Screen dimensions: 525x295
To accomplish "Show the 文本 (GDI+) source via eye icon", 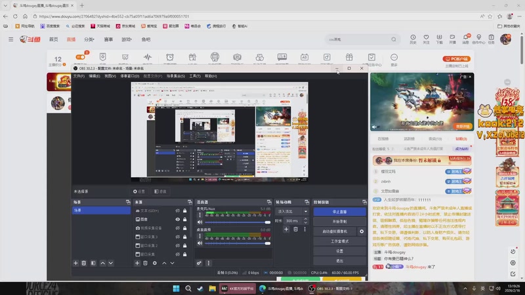I will (178, 210).
